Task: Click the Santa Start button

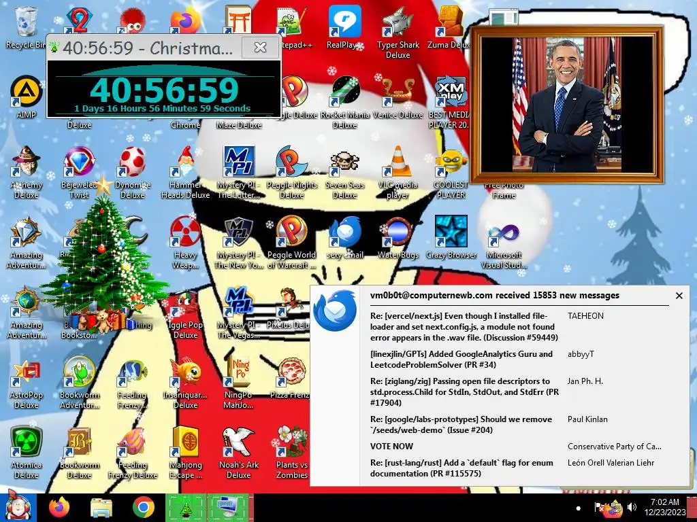Action: (x=17, y=507)
